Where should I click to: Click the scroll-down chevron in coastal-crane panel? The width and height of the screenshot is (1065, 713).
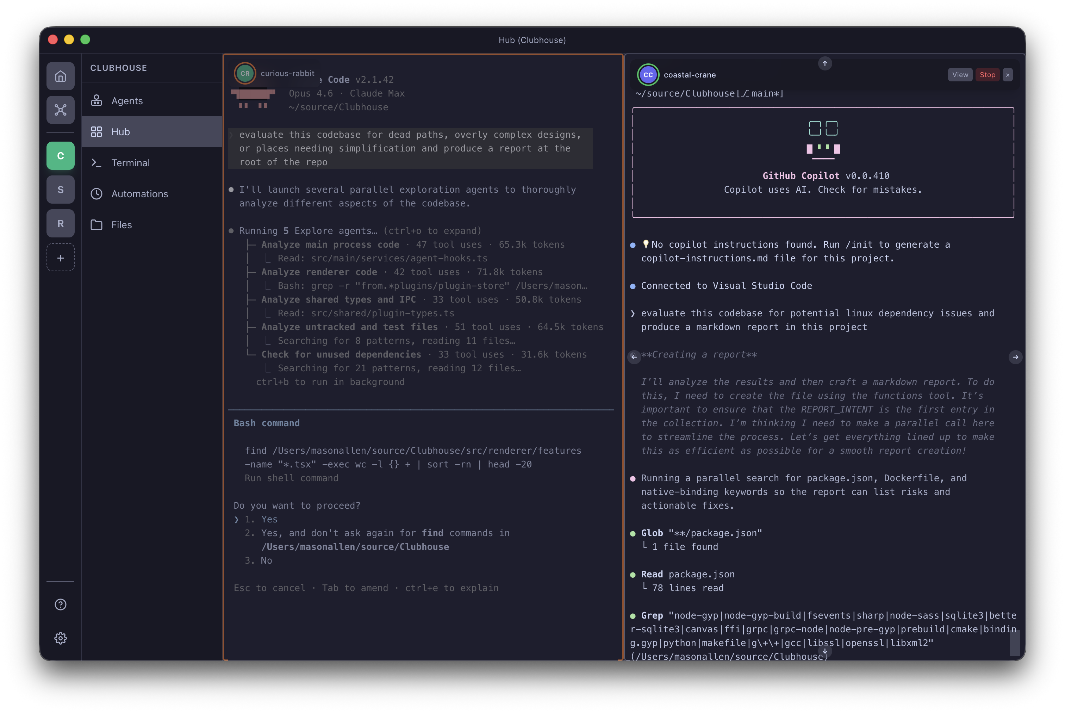point(824,652)
